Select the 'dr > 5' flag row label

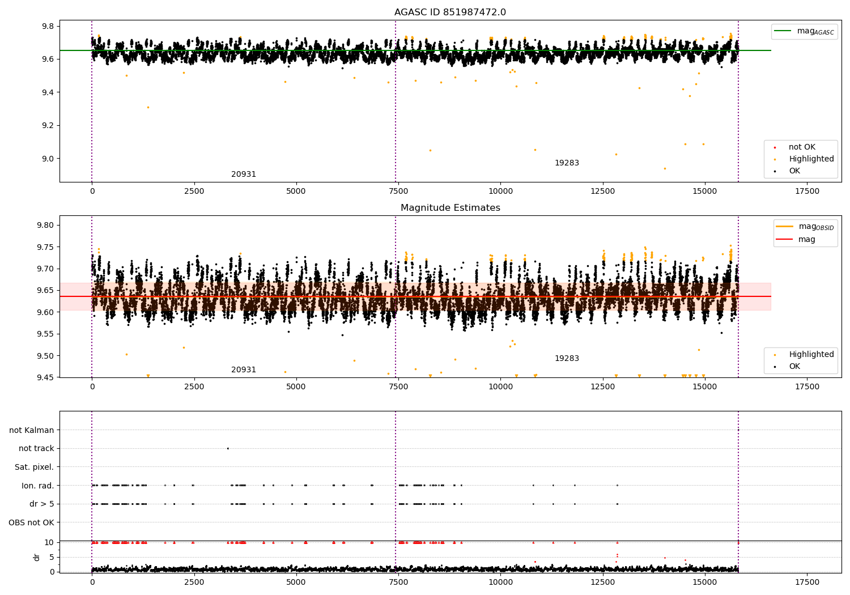pos(41,504)
